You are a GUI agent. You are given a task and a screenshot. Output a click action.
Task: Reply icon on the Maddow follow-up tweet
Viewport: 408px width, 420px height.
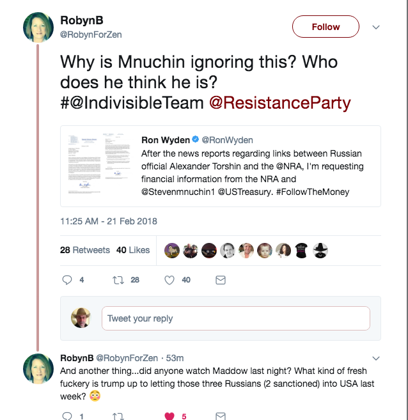(67, 416)
